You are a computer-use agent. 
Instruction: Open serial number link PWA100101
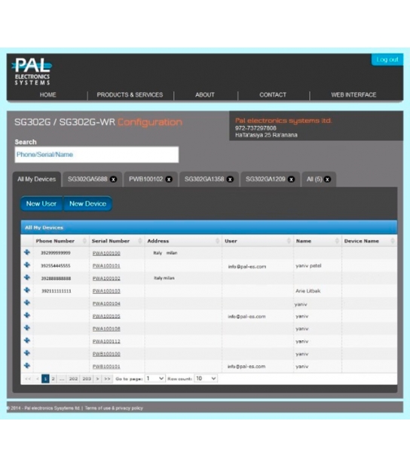click(x=106, y=266)
